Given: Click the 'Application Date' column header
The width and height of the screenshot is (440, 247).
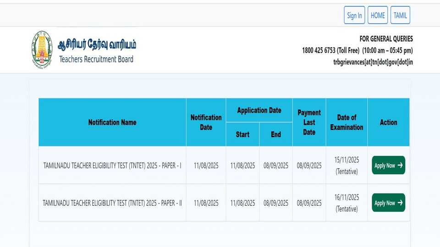Looking at the screenshot, I should tap(259, 110).
